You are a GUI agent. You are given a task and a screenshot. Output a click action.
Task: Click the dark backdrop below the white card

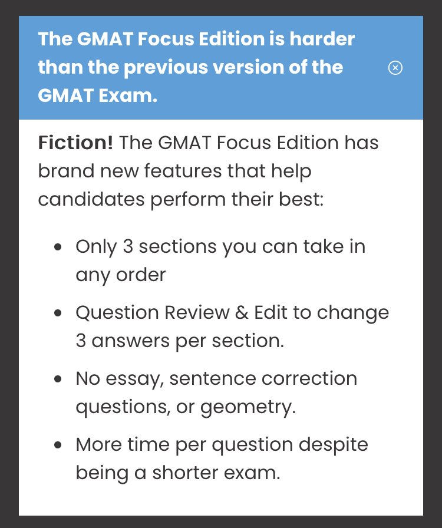tap(221, 522)
